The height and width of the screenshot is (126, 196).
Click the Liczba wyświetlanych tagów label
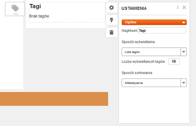[143, 61]
